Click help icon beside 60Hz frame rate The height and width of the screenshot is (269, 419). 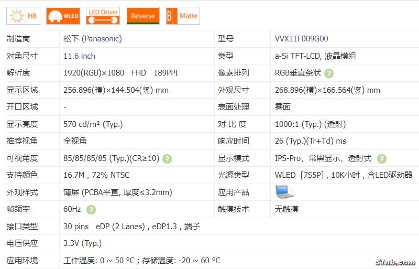(91, 209)
